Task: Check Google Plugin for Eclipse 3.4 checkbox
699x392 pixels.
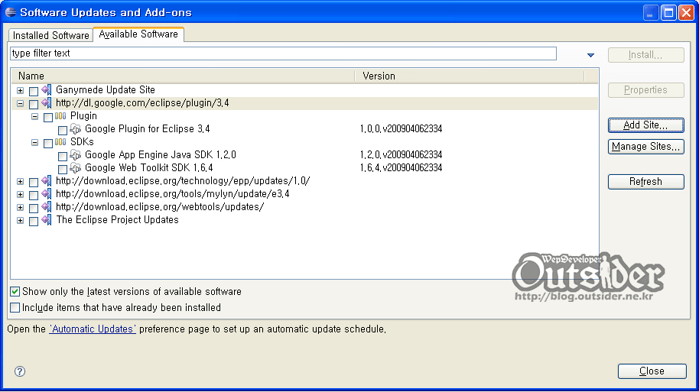Action: [x=63, y=131]
